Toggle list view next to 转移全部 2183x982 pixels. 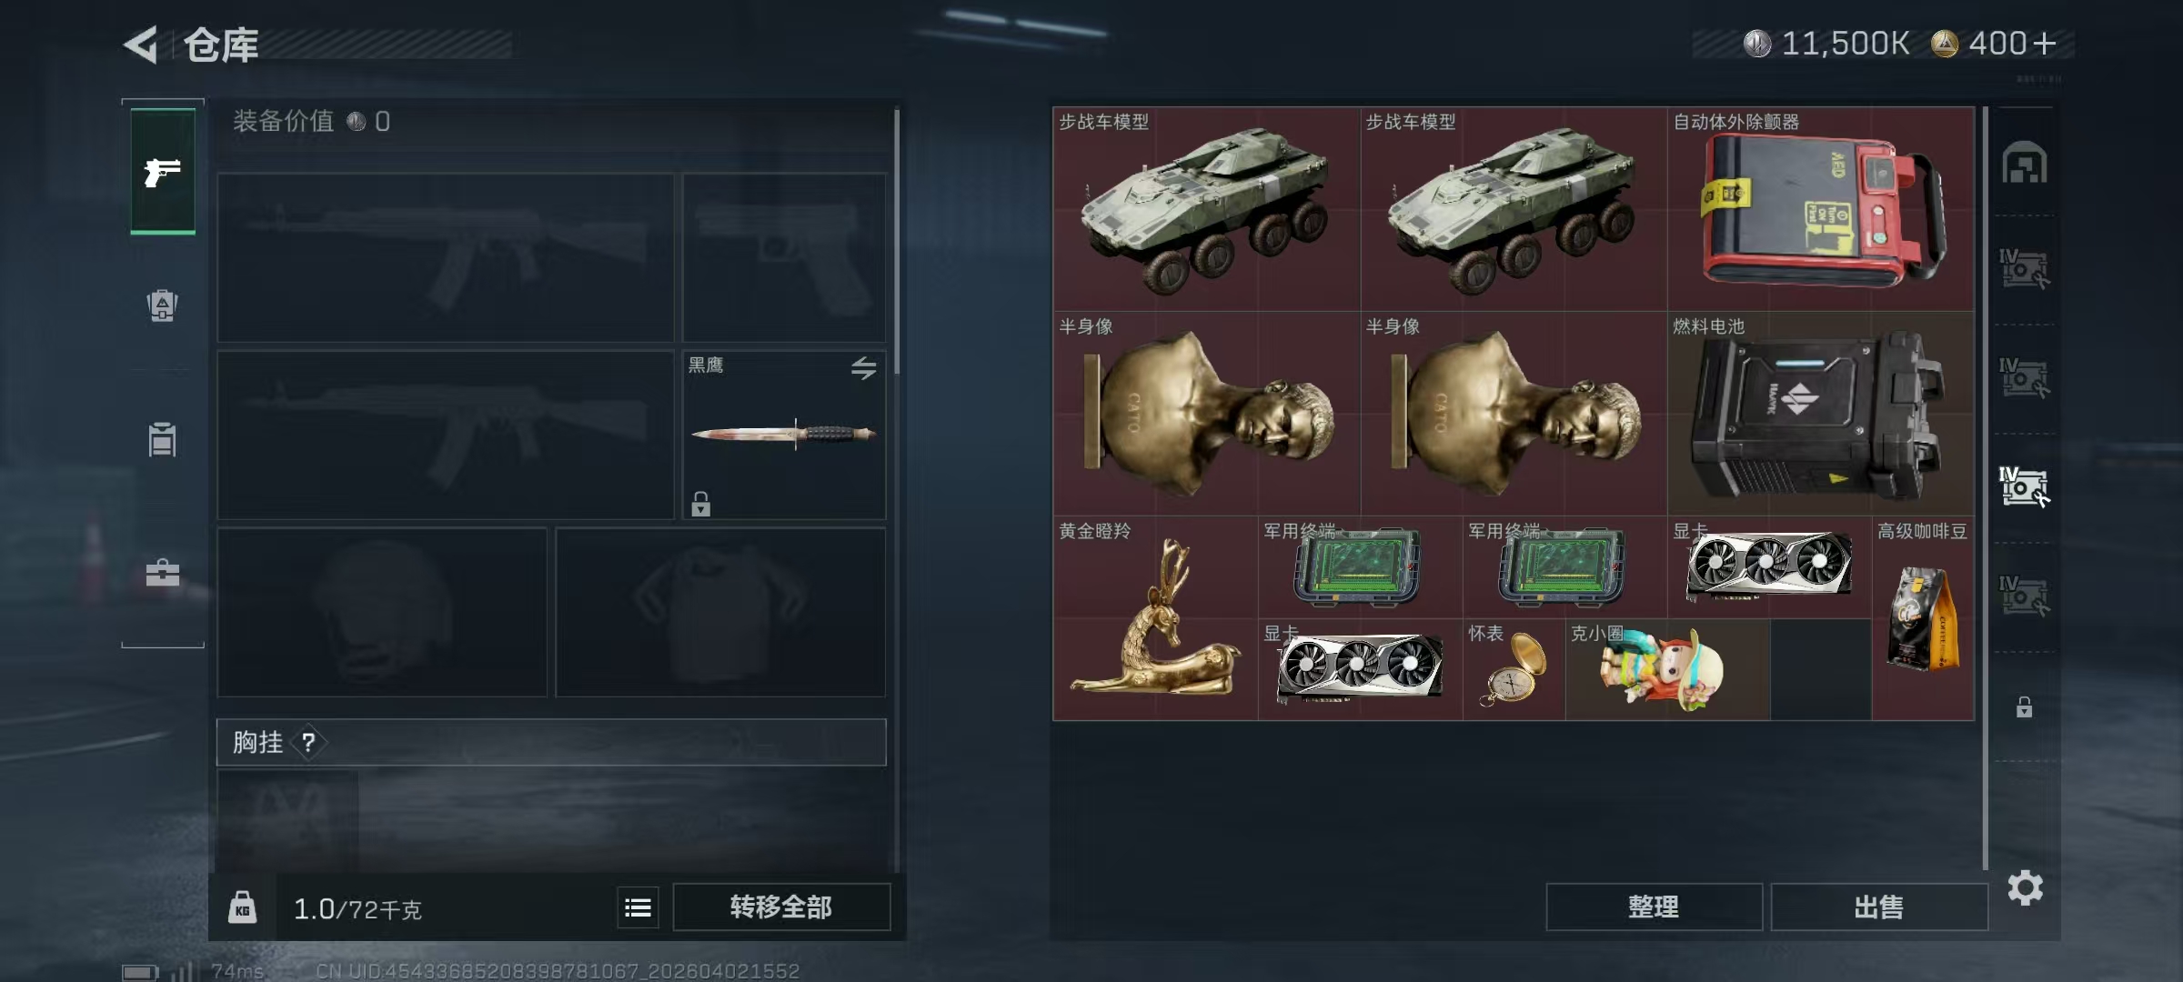pos(638,907)
